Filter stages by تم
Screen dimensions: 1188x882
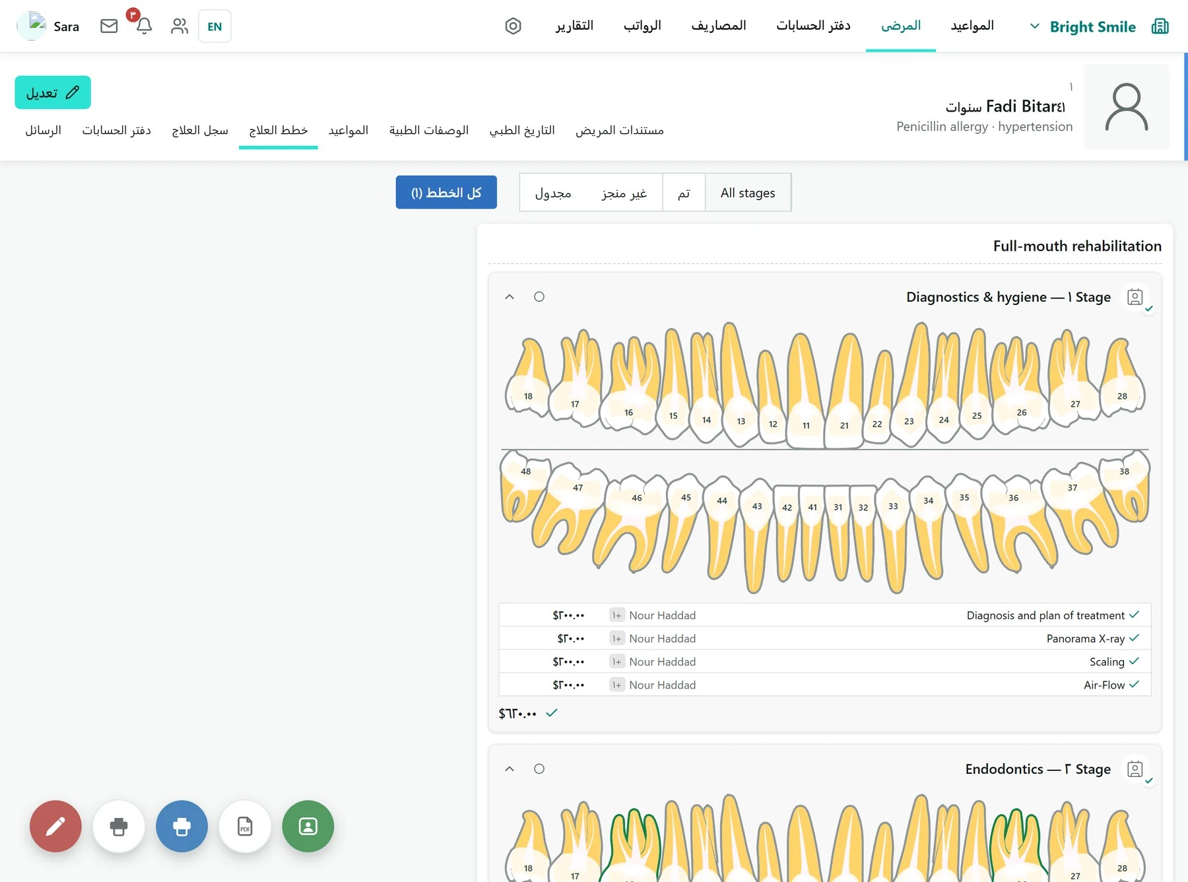point(684,193)
